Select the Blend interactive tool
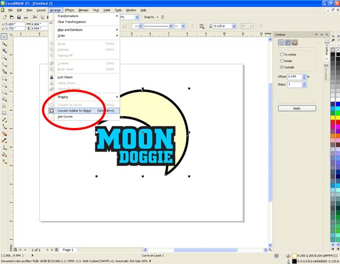340x264 pixels. pos(4,134)
